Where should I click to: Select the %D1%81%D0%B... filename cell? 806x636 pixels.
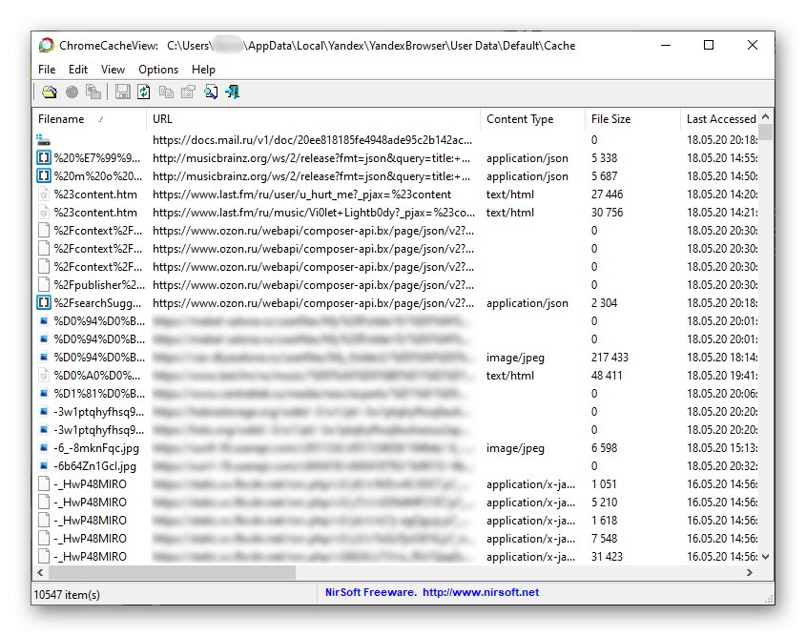point(99,393)
